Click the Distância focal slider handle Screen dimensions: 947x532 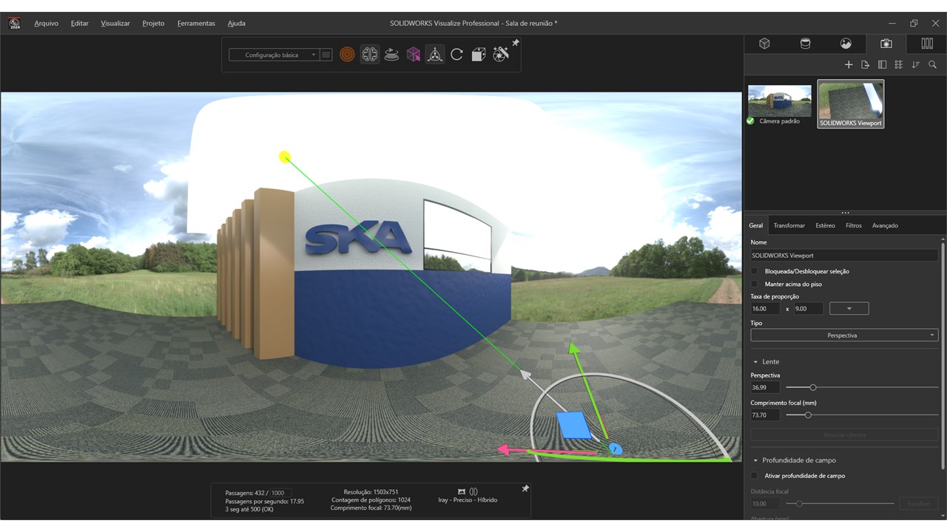[799, 503]
